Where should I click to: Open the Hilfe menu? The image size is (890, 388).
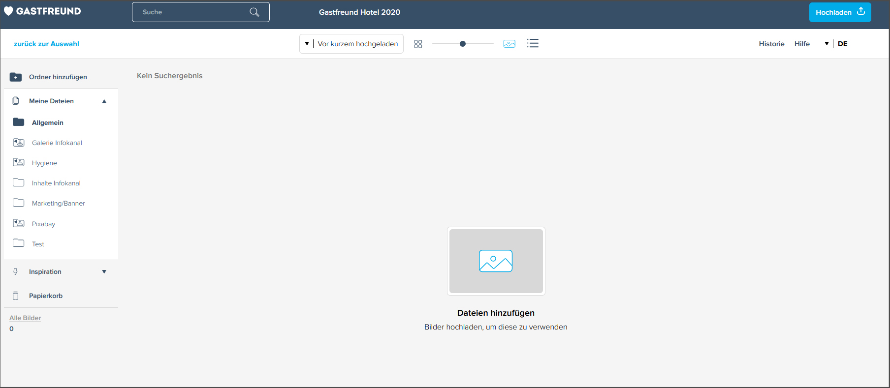pyautogui.click(x=802, y=44)
